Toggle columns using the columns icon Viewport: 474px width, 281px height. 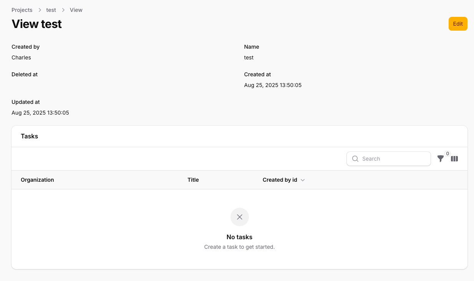(454, 159)
